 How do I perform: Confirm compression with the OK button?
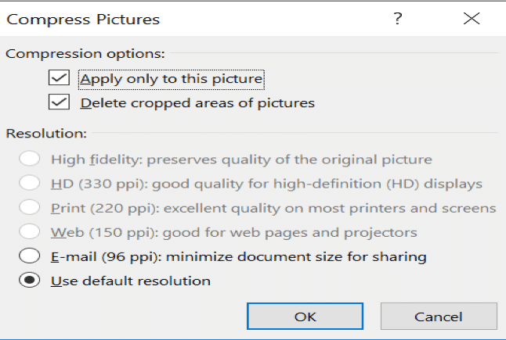pyautogui.click(x=305, y=317)
